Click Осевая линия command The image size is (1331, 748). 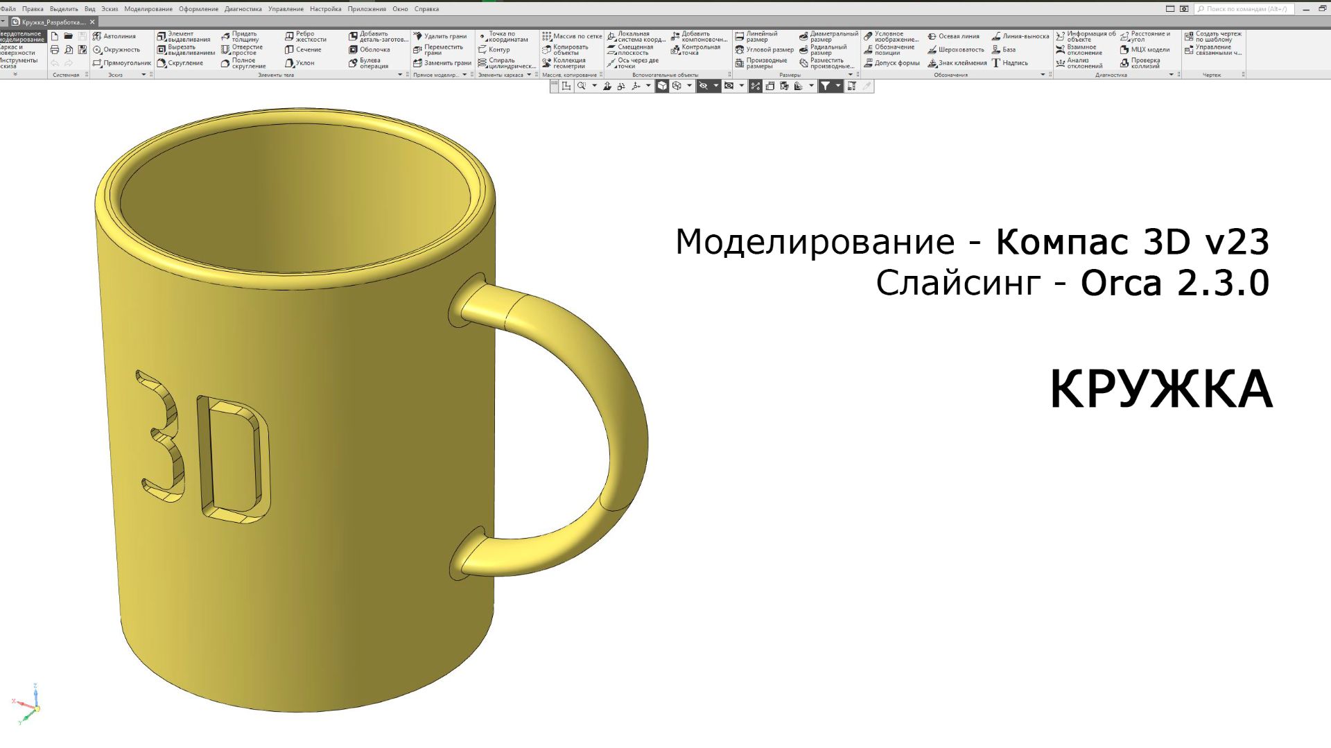pyautogui.click(x=953, y=37)
